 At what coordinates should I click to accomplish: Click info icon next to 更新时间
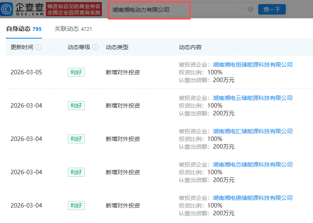click(38, 47)
